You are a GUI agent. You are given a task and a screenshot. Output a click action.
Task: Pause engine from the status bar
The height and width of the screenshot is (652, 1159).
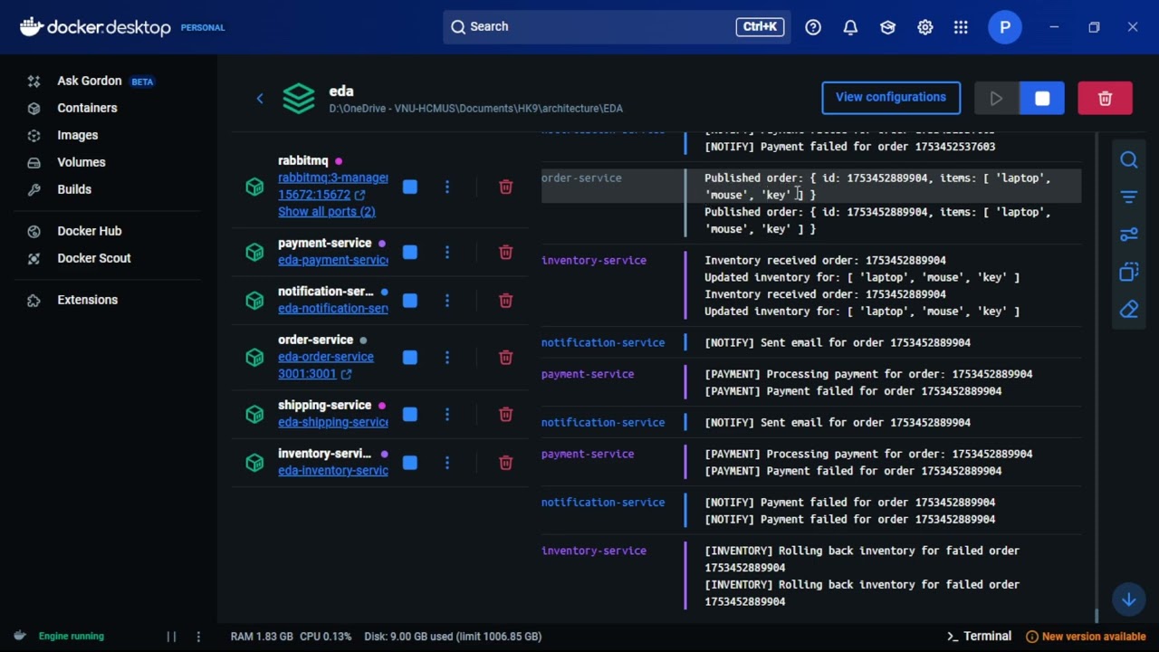pyautogui.click(x=171, y=637)
